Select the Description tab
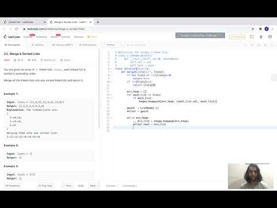This screenshot has width=277, height=208. [x=13, y=45]
